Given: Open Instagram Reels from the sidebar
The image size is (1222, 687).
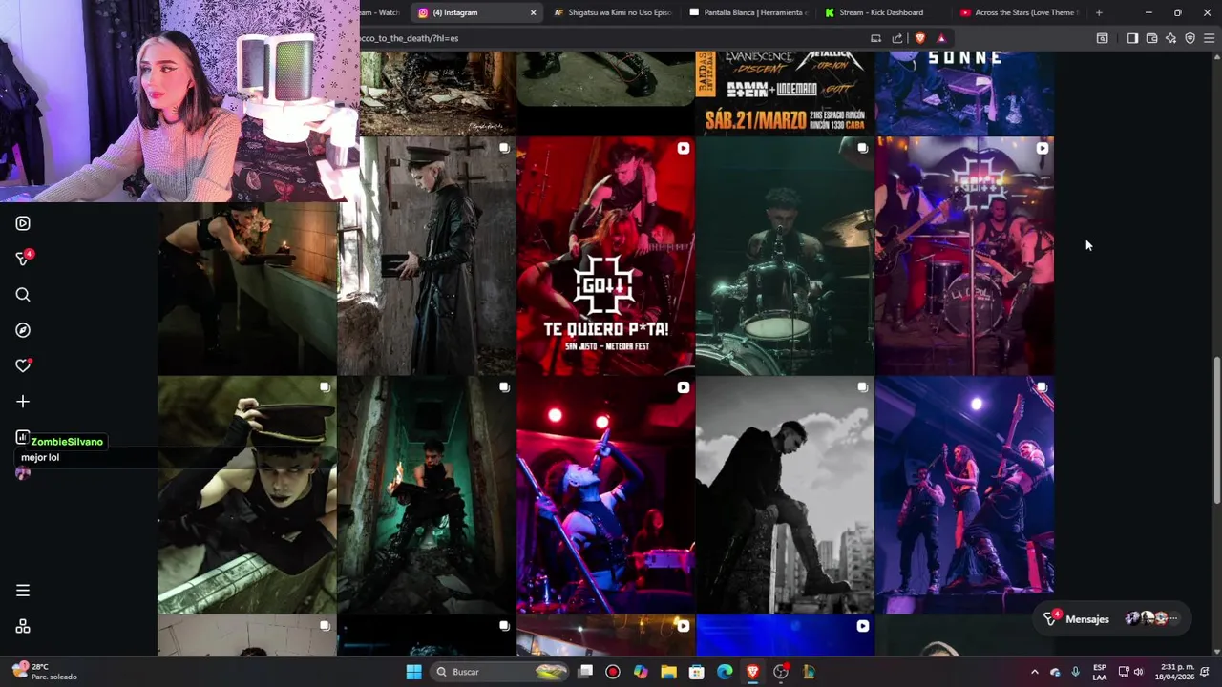Looking at the screenshot, I should pos(23,223).
